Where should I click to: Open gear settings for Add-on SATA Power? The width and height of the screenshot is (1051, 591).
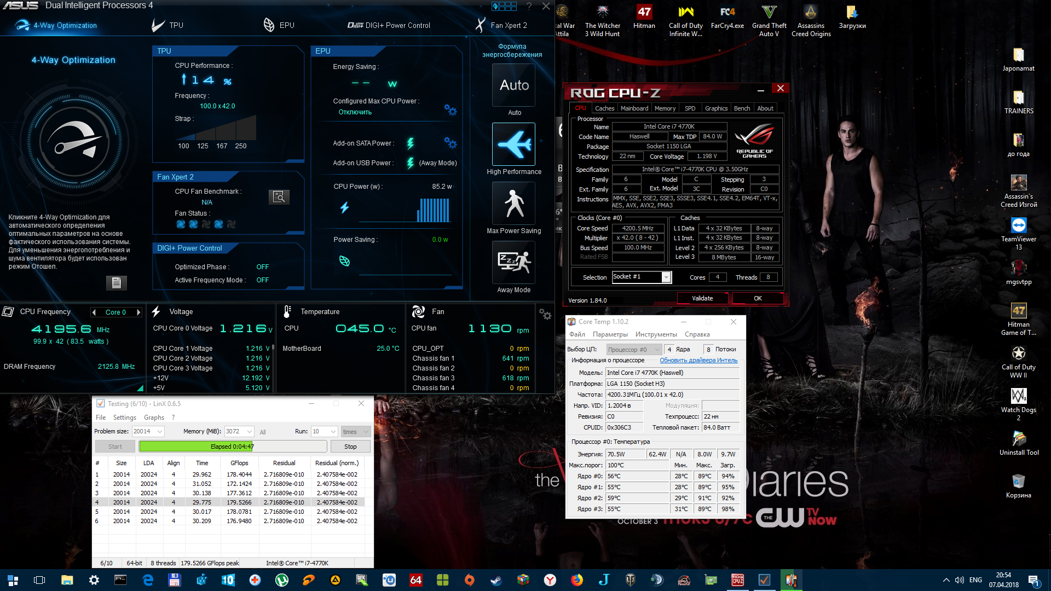450,143
